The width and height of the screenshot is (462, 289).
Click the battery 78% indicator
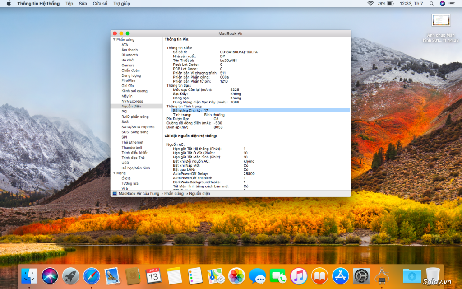click(386, 4)
